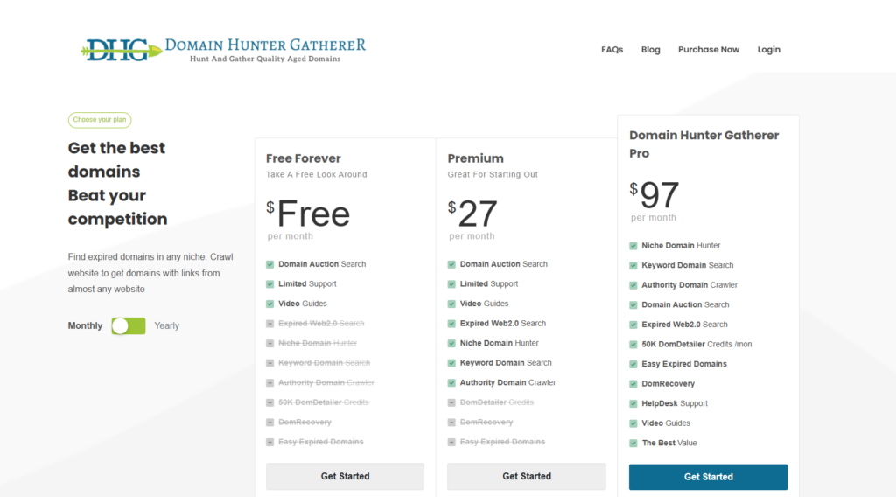Click Premium Video Guides checkmark
Screen dimensions: 896x497
pyautogui.click(x=451, y=304)
